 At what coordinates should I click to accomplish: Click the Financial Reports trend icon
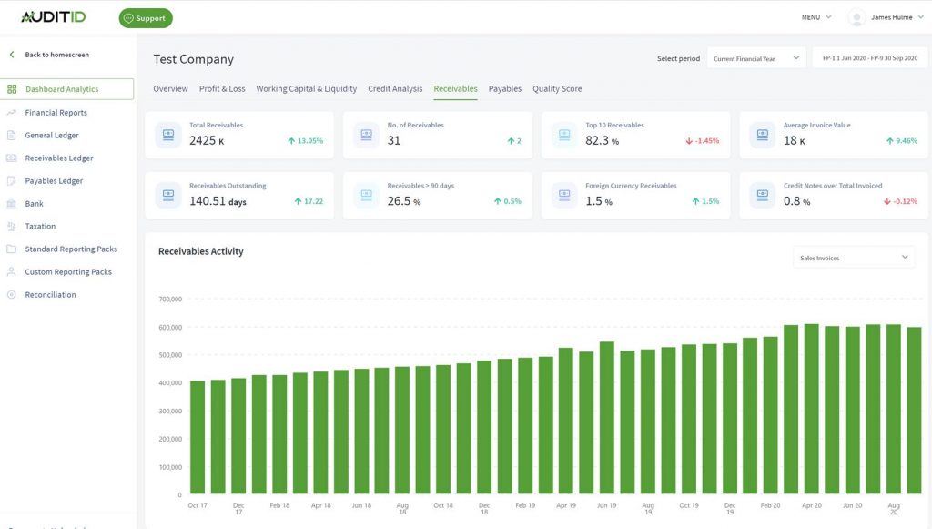pos(11,112)
